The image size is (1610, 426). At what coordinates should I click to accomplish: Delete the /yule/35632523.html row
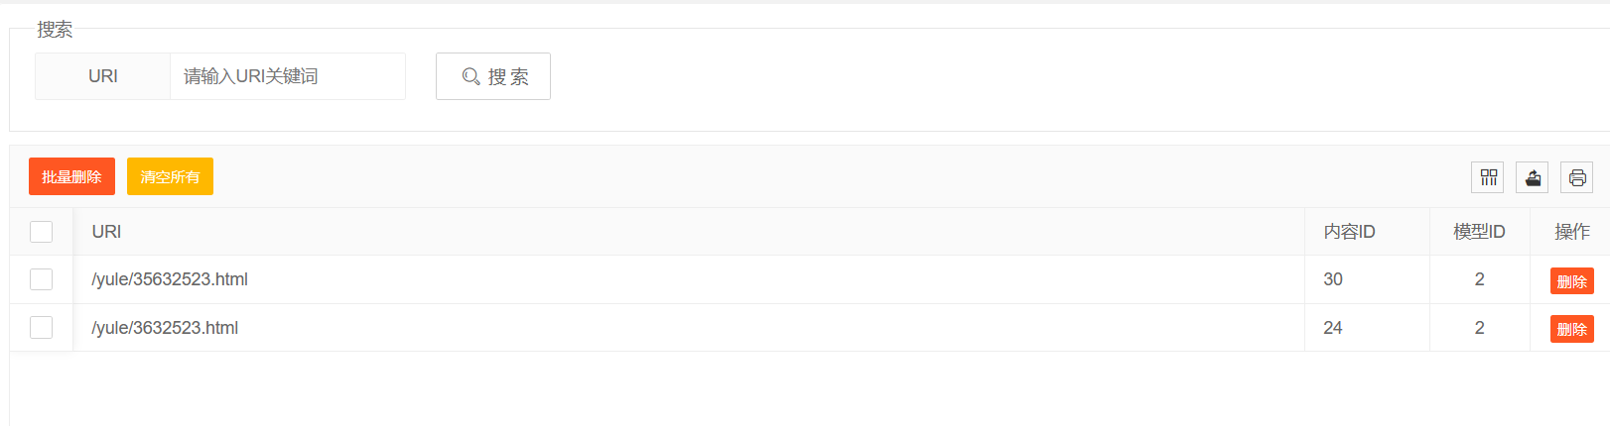point(1572,281)
